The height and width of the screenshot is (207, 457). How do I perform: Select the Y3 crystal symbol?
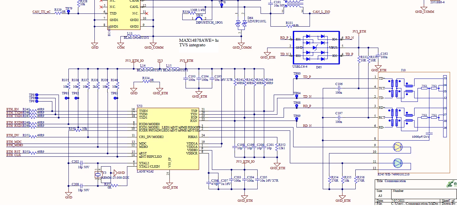[98, 174]
